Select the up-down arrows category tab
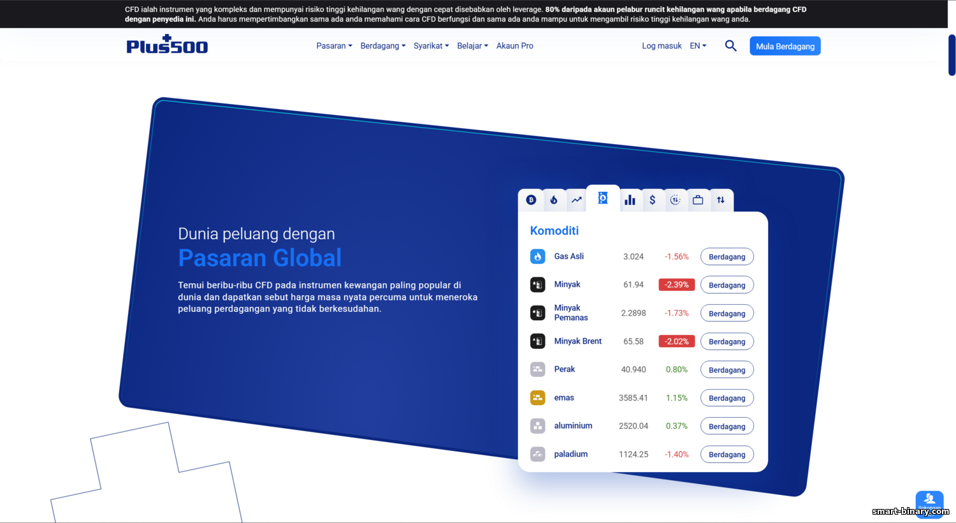 pyautogui.click(x=721, y=200)
